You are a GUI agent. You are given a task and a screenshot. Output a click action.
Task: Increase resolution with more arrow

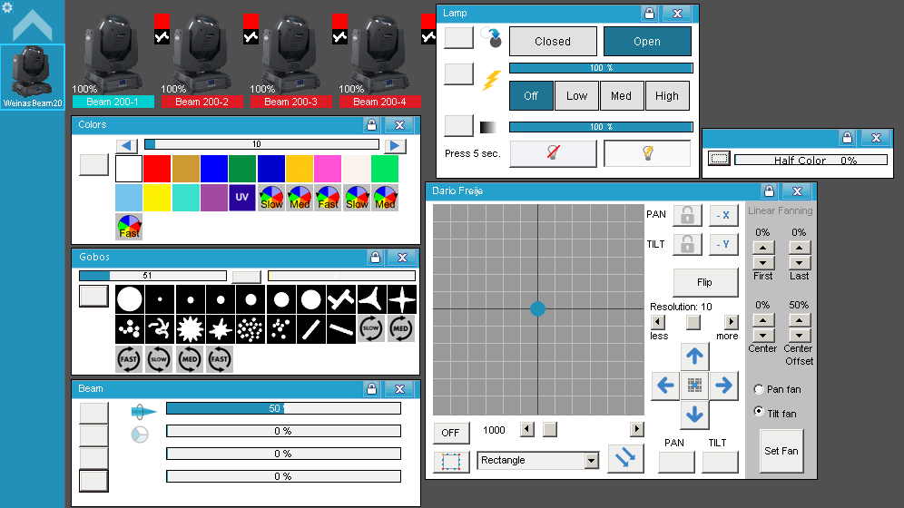click(731, 322)
